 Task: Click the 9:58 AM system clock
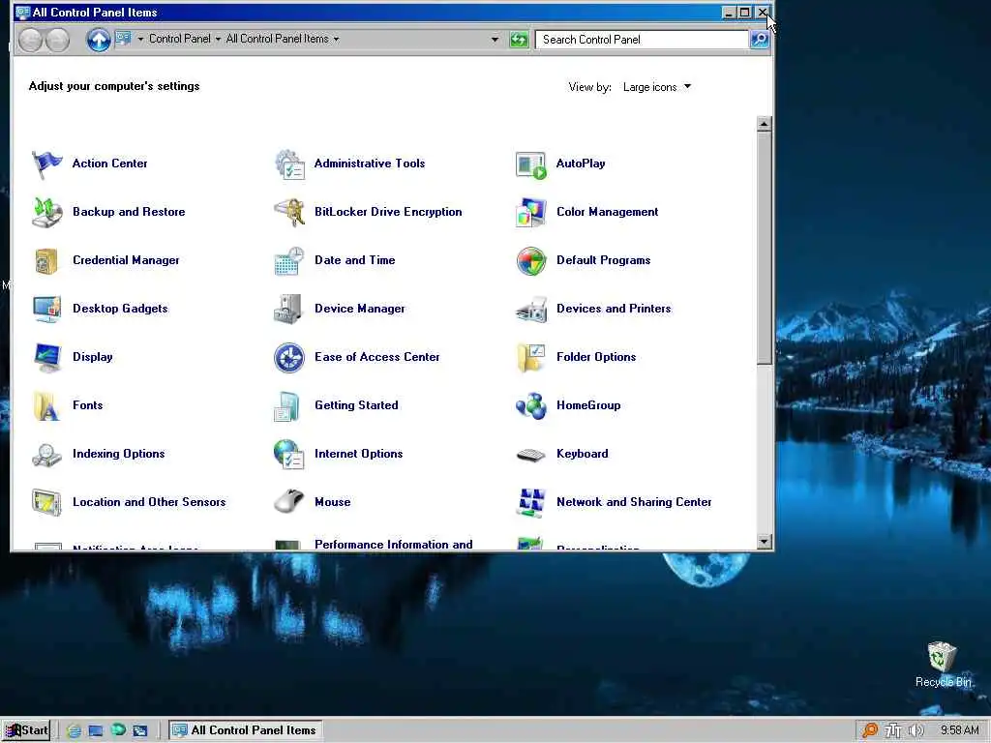(959, 730)
